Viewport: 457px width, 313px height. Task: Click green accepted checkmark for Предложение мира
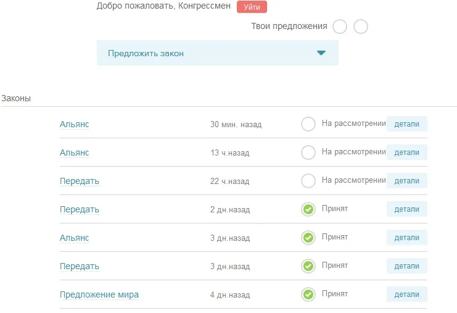pyautogui.click(x=308, y=294)
